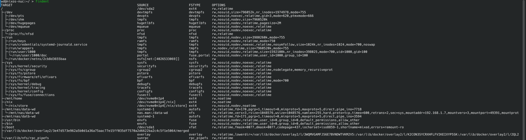Screen dimensions: 526x140
Task: Select the /sys/fs/fuse/connections mount entry
Action: pyautogui.click(x=32, y=95)
